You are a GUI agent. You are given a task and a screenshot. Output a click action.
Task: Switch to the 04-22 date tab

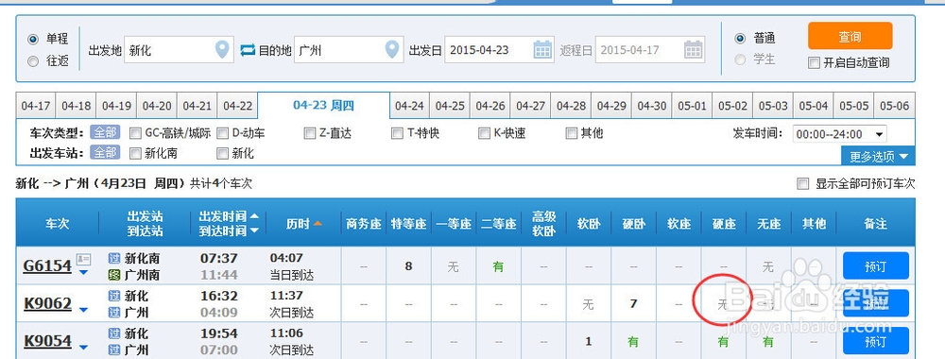(x=237, y=106)
